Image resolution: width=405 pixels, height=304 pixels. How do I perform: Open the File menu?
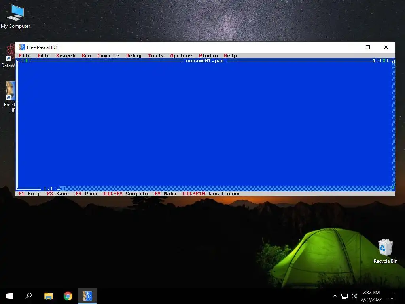click(25, 55)
